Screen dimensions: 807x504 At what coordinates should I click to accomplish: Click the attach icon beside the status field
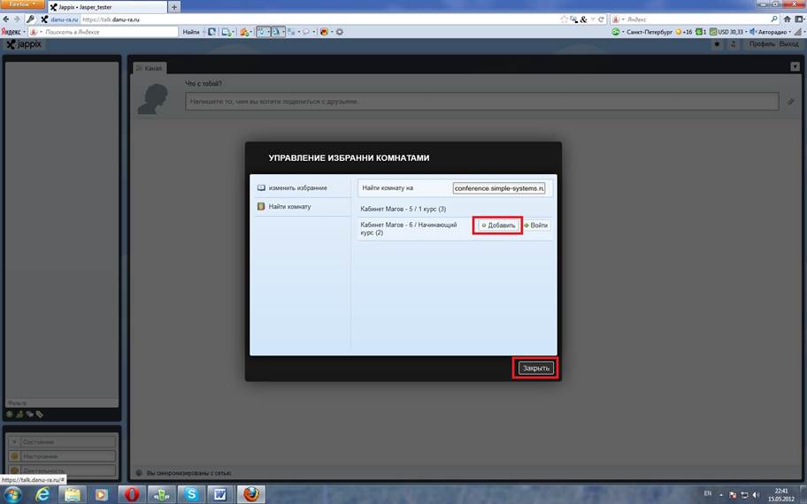tap(790, 102)
